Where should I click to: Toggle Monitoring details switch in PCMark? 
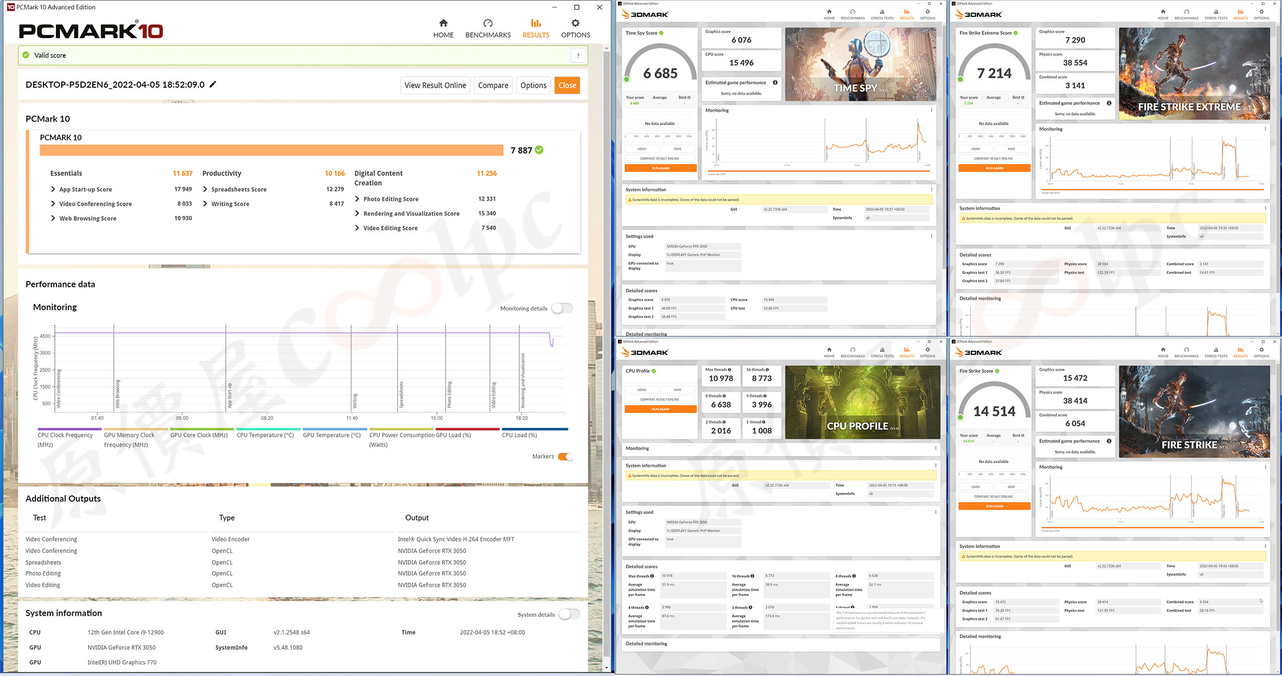(562, 308)
